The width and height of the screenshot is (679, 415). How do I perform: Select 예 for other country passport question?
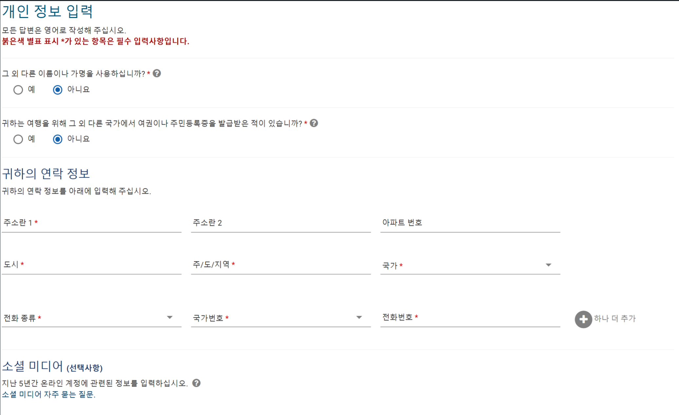tap(18, 139)
